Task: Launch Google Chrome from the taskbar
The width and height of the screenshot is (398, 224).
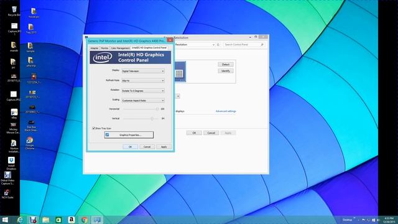Action: 85,220
